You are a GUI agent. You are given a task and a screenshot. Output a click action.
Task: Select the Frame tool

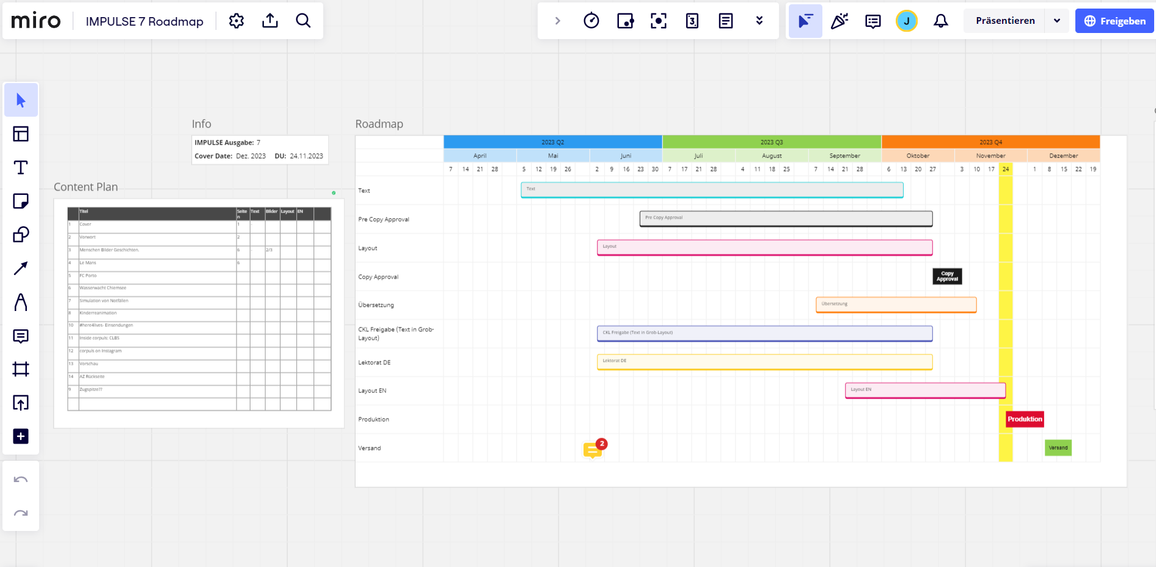[21, 369]
